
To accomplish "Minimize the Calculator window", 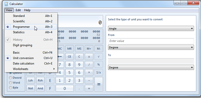I will [x=177, y=3].
